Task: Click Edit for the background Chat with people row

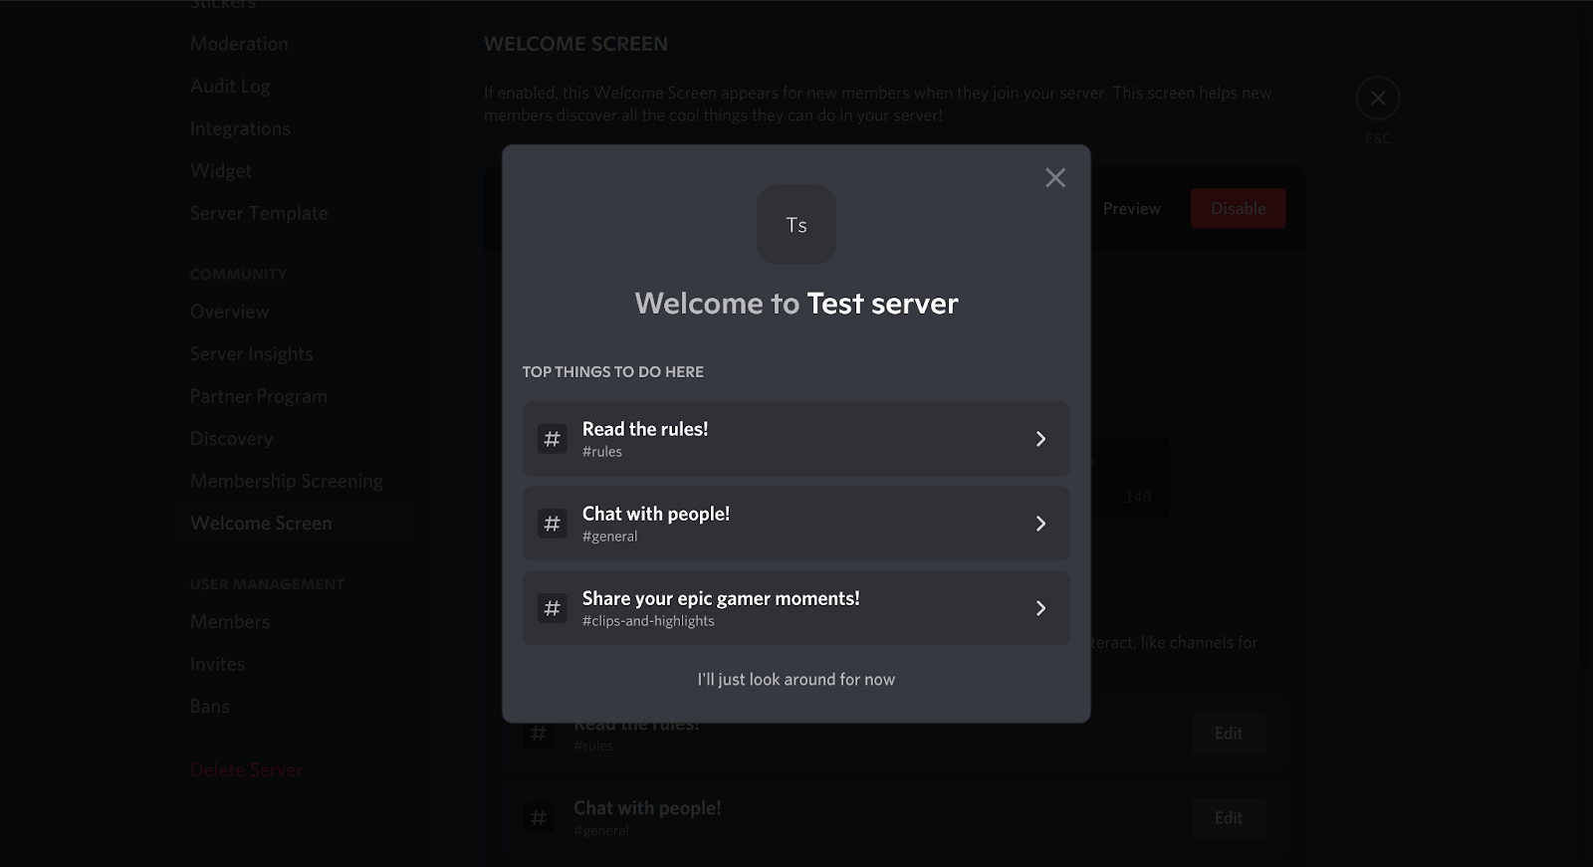Action: pyautogui.click(x=1229, y=818)
